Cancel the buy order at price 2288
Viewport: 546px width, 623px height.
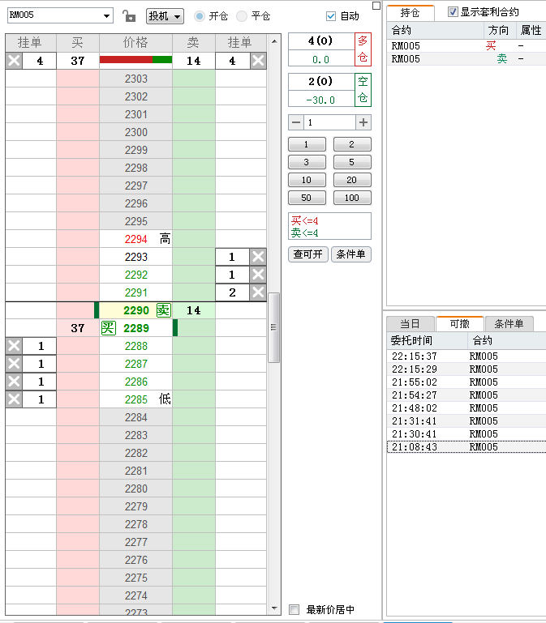tap(14, 346)
